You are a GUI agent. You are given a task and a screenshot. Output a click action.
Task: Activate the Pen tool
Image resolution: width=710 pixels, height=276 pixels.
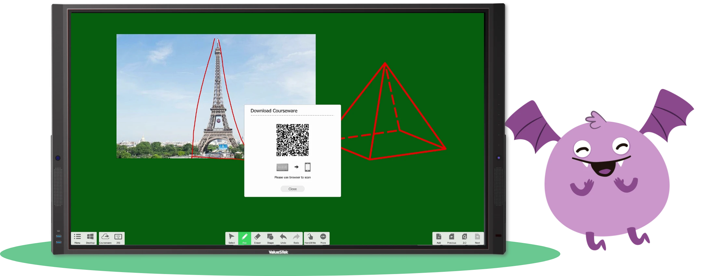tap(245, 238)
